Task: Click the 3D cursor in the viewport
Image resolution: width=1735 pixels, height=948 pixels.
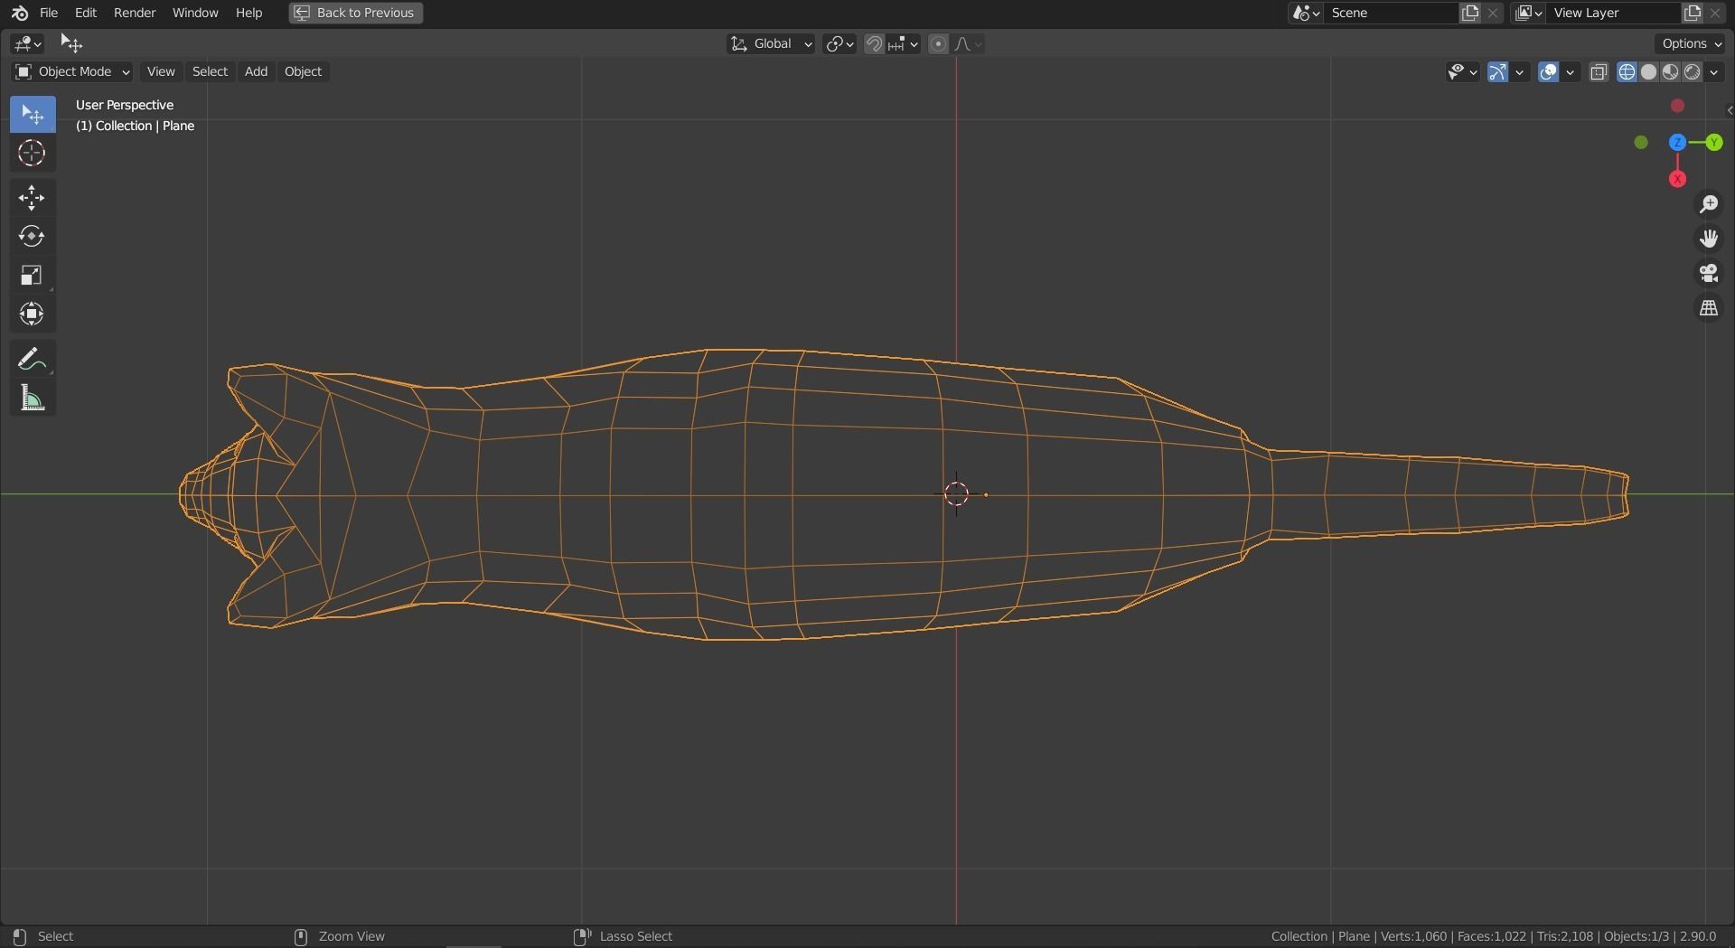Action: 956,493
